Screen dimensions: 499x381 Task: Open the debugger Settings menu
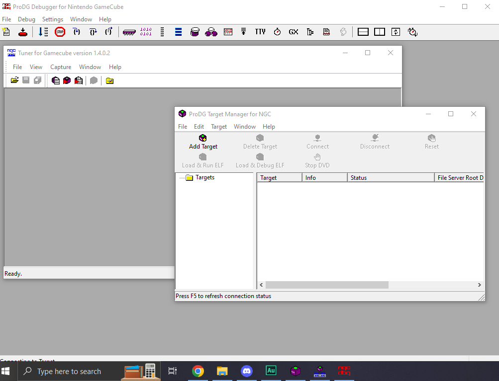point(53,19)
